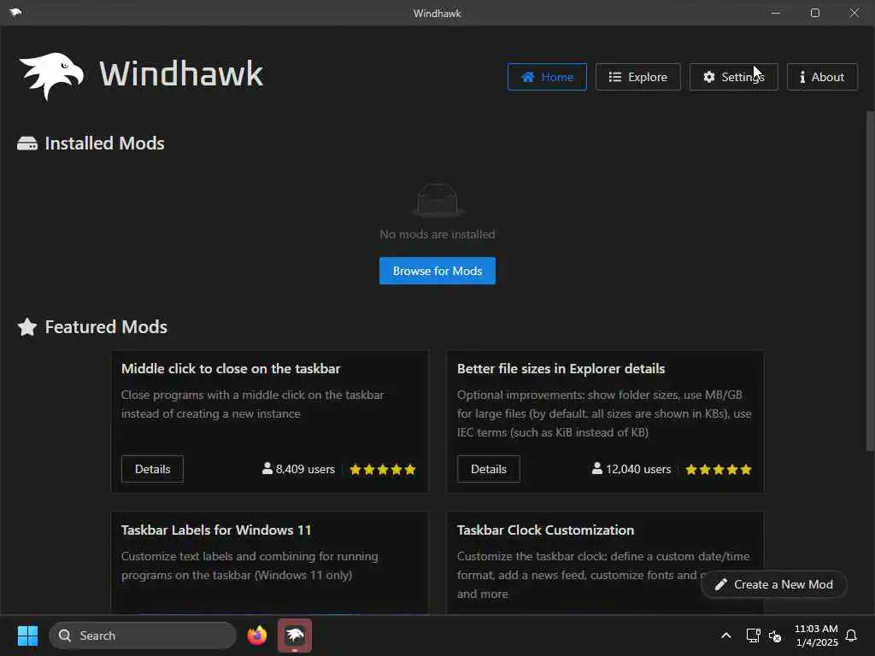
Task: Click the Middle click mod description text
Action: (x=252, y=404)
